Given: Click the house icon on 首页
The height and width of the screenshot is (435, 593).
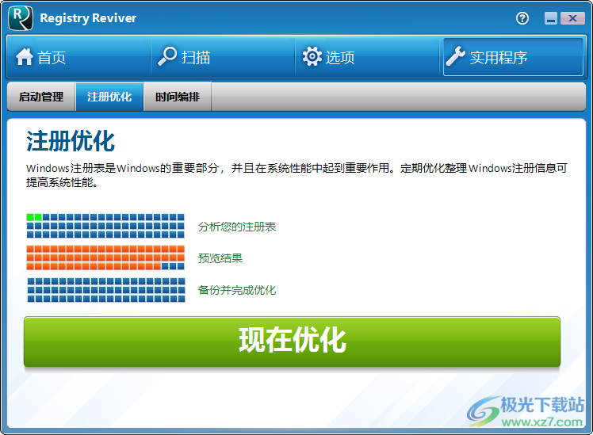Looking at the screenshot, I should [x=25, y=57].
